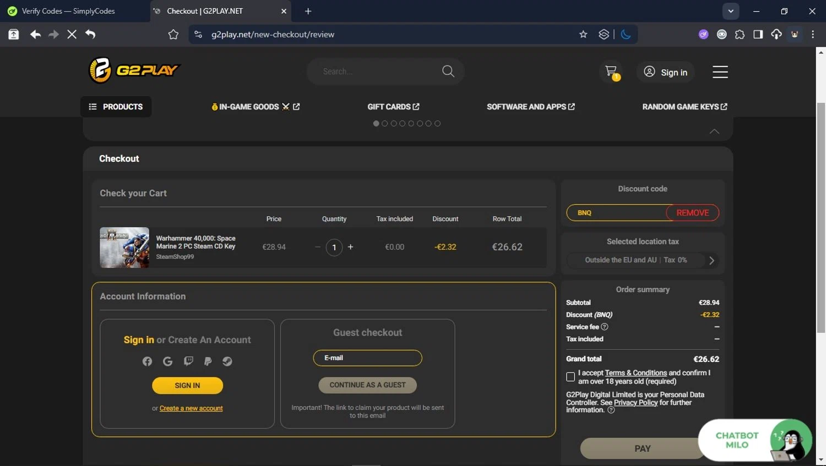Collapse the banner with up chevron
826x466 pixels.
pos(714,131)
